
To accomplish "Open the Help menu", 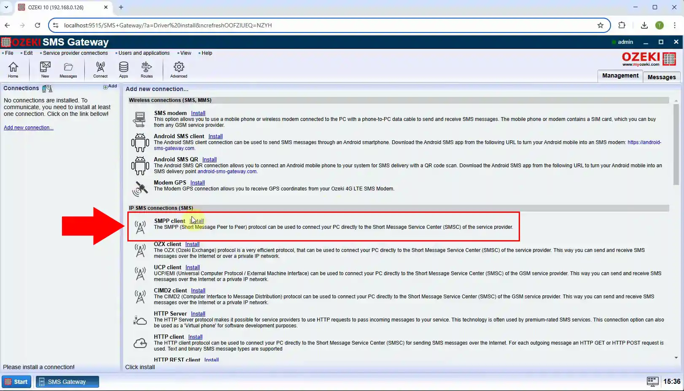I will [x=207, y=53].
